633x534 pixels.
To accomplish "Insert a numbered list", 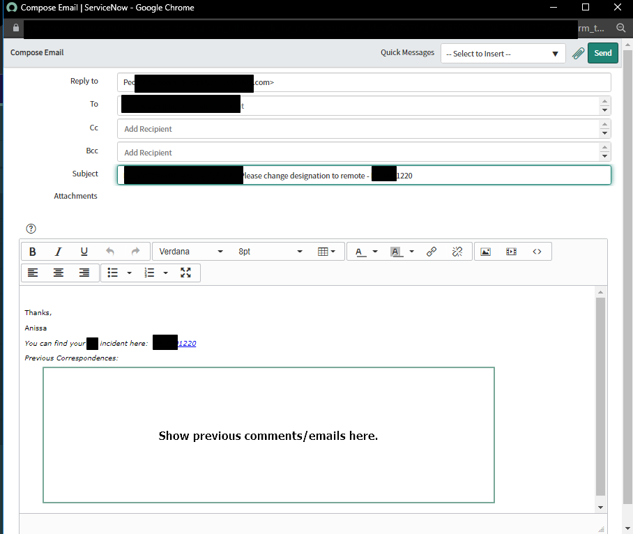I will [149, 273].
